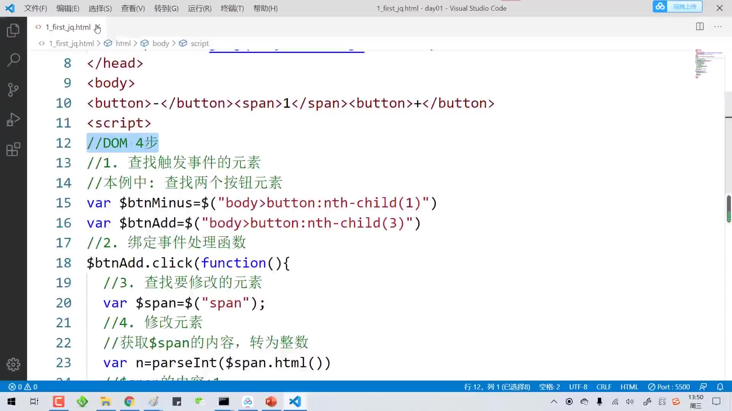Click the cloud upload icon in the title bar
Screen dimensions: 732x411
click(660, 6)
